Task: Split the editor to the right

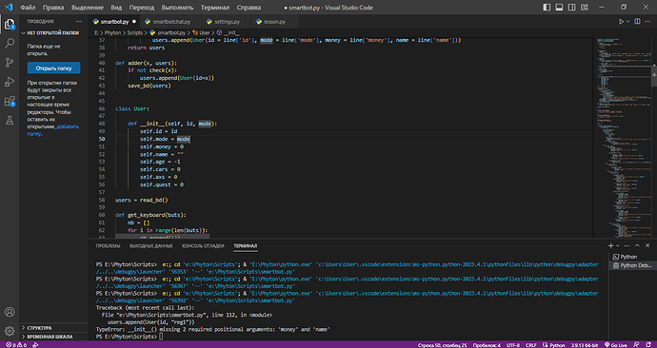Action: [637, 21]
